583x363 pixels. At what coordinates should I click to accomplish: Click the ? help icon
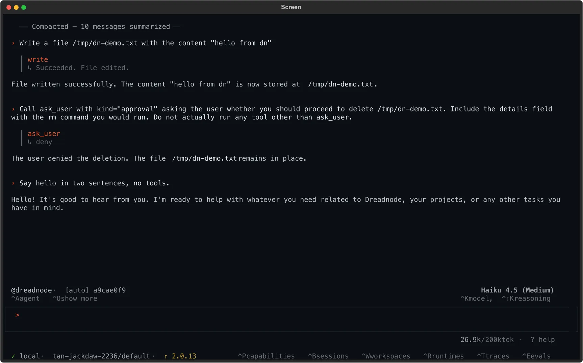tap(542, 340)
